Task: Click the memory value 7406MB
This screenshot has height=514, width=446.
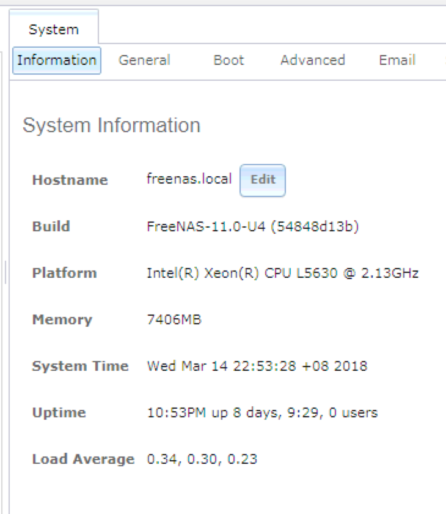Action: point(174,319)
